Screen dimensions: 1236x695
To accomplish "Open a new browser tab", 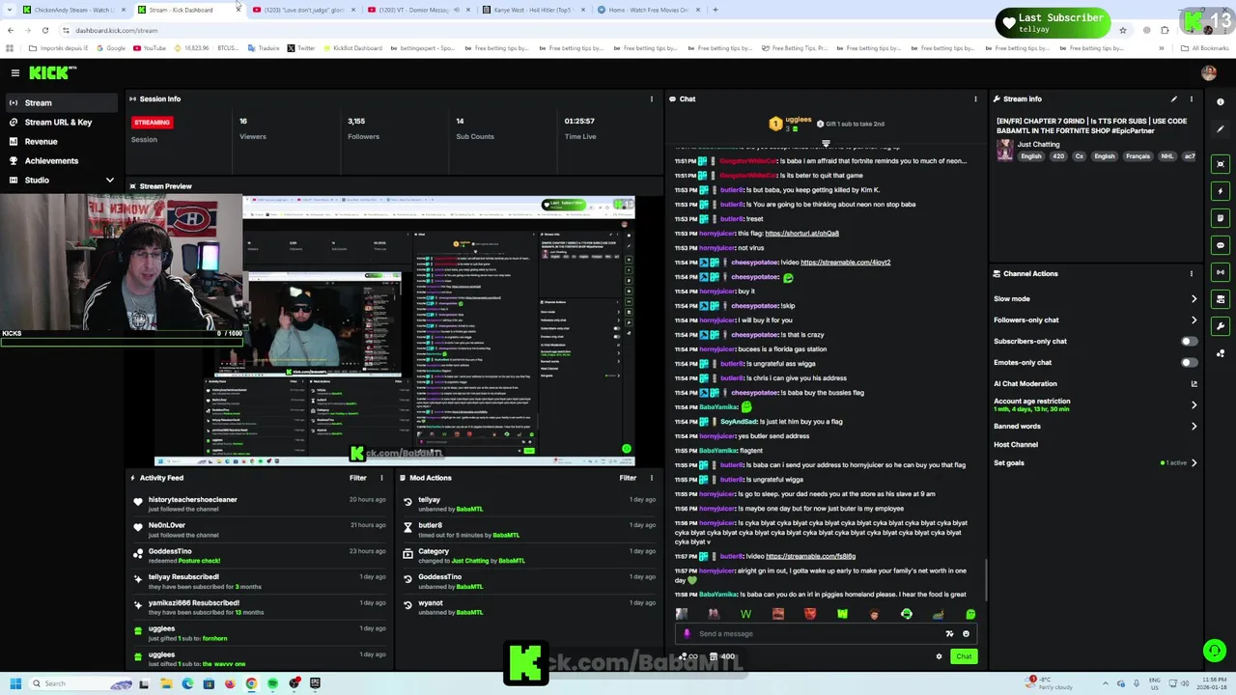I will (716, 10).
